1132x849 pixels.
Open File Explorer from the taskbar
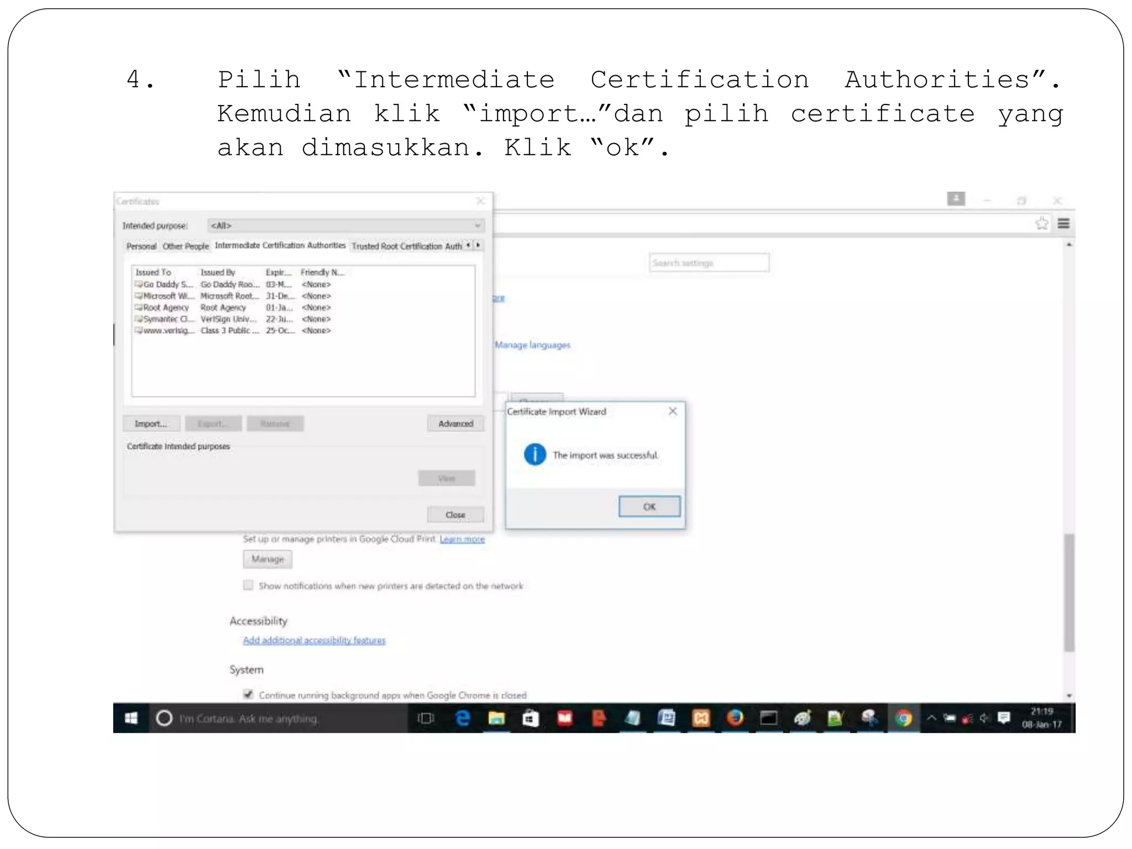pos(496,718)
